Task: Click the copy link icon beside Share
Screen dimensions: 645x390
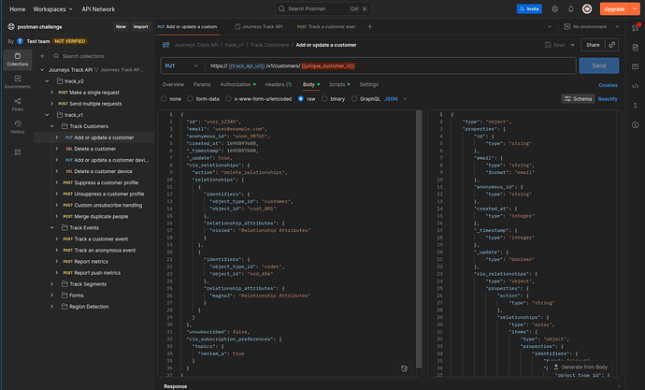Action: click(x=612, y=44)
